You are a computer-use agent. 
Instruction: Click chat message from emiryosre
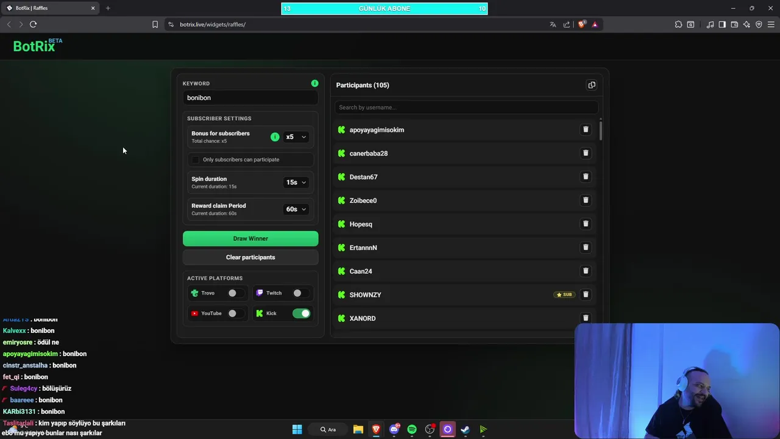coord(31,342)
